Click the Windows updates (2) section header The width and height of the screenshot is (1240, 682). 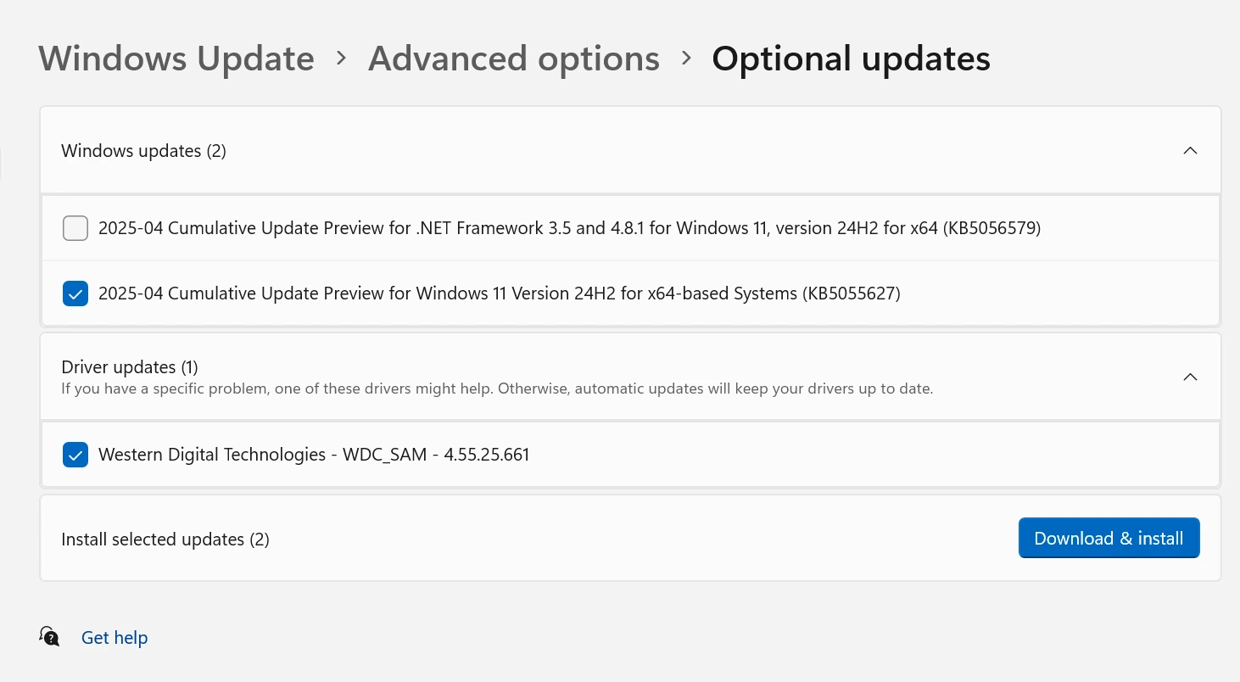point(143,151)
